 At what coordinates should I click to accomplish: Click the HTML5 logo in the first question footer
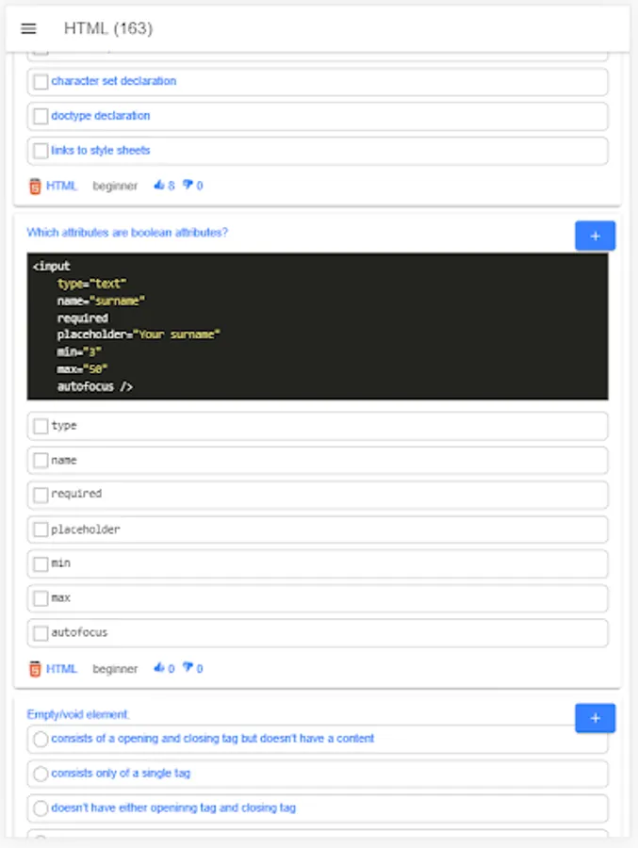coord(35,186)
